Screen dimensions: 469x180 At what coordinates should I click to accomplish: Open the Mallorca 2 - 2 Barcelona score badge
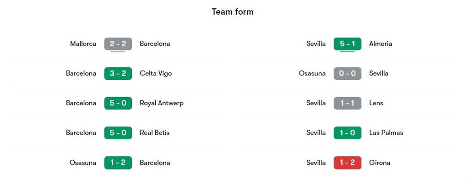pos(118,44)
